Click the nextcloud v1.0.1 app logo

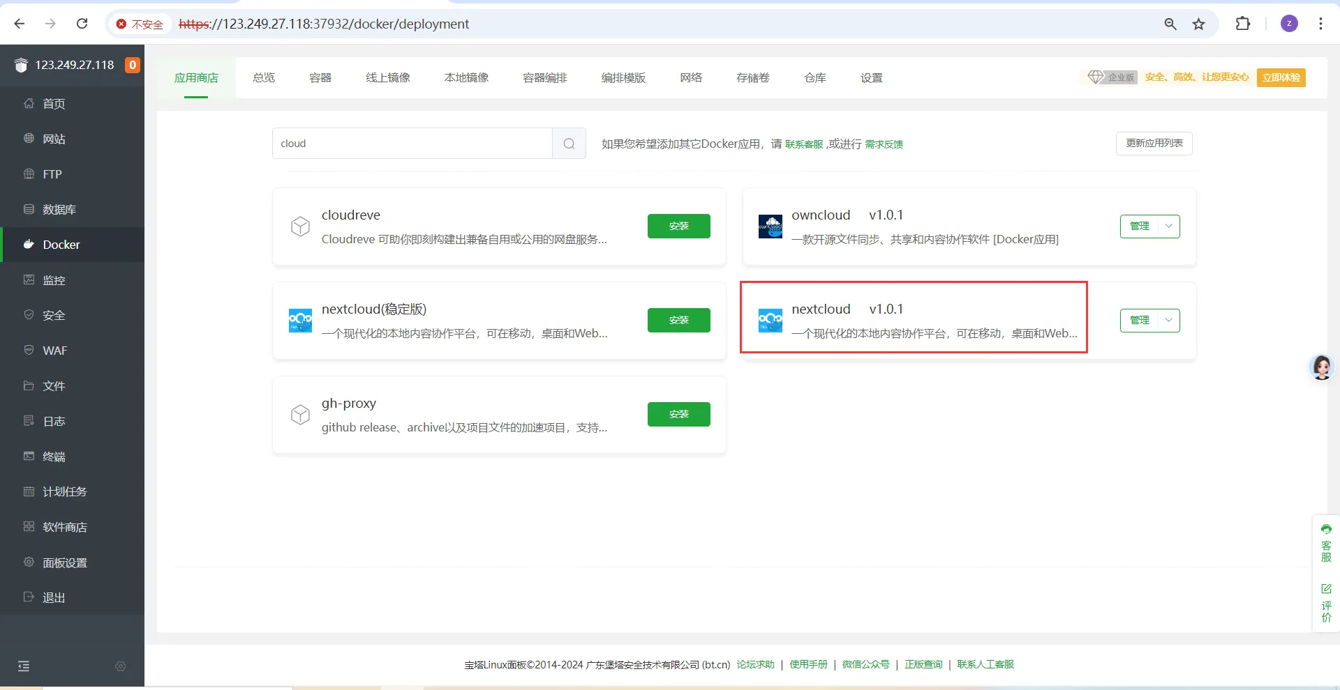[x=770, y=321]
